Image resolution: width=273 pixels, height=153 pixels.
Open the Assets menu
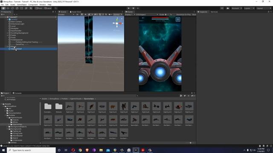click(13, 5)
